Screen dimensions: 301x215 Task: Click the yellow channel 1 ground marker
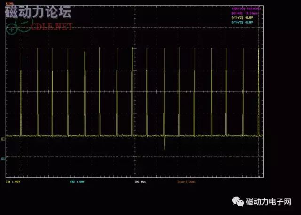[3, 139]
